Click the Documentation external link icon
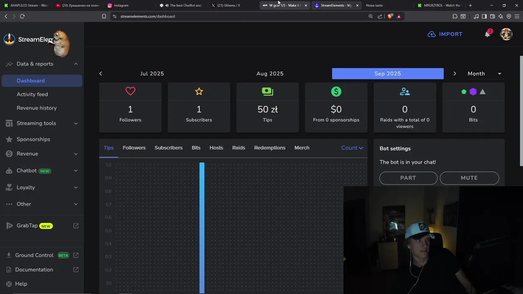The height and width of the screenshot is (294, 523). [x=76, y=269]
